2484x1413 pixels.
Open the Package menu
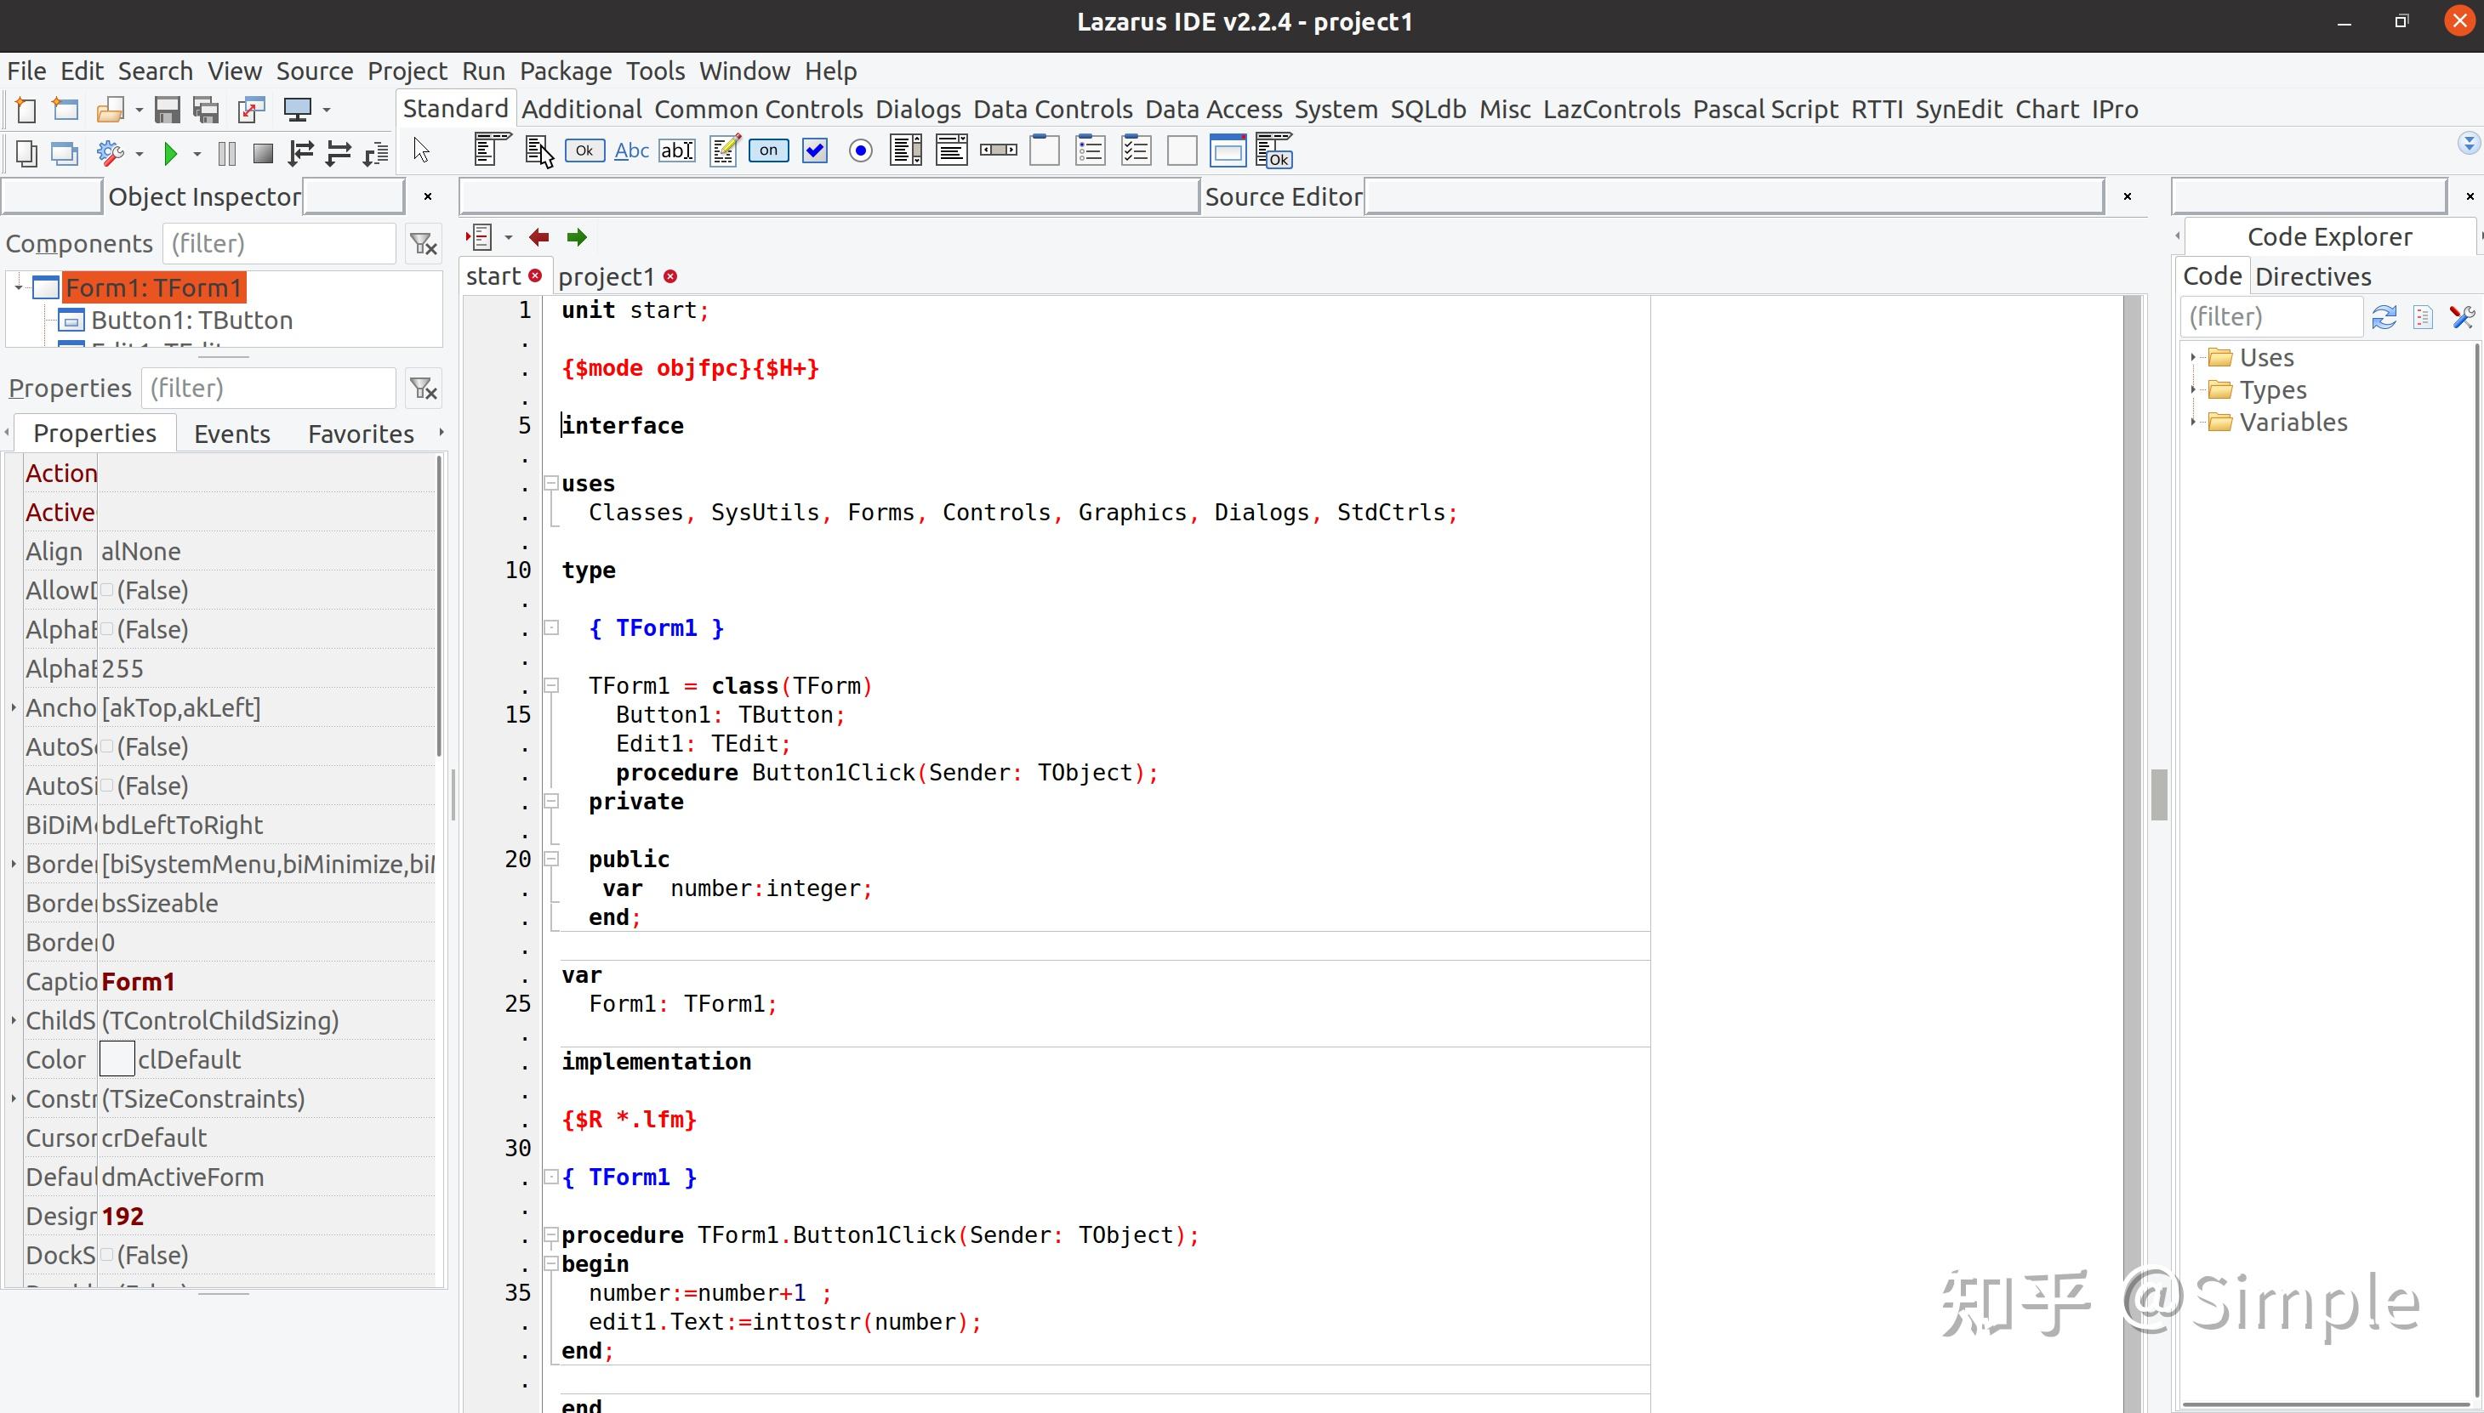(565, 71)
